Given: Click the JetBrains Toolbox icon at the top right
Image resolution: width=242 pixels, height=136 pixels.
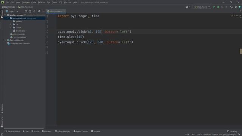Looking at the screenshot, I should 239,7.
